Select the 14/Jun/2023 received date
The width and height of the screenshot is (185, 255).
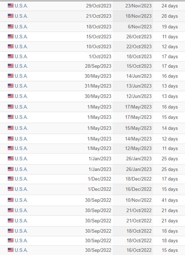point(139,76)
